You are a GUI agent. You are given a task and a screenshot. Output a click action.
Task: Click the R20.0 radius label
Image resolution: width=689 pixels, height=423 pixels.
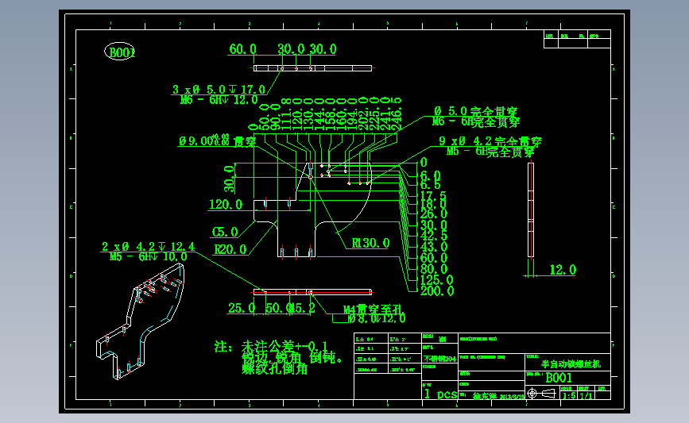coord(230,250)
